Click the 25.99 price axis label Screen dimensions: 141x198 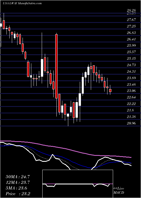tap(131, 45)
